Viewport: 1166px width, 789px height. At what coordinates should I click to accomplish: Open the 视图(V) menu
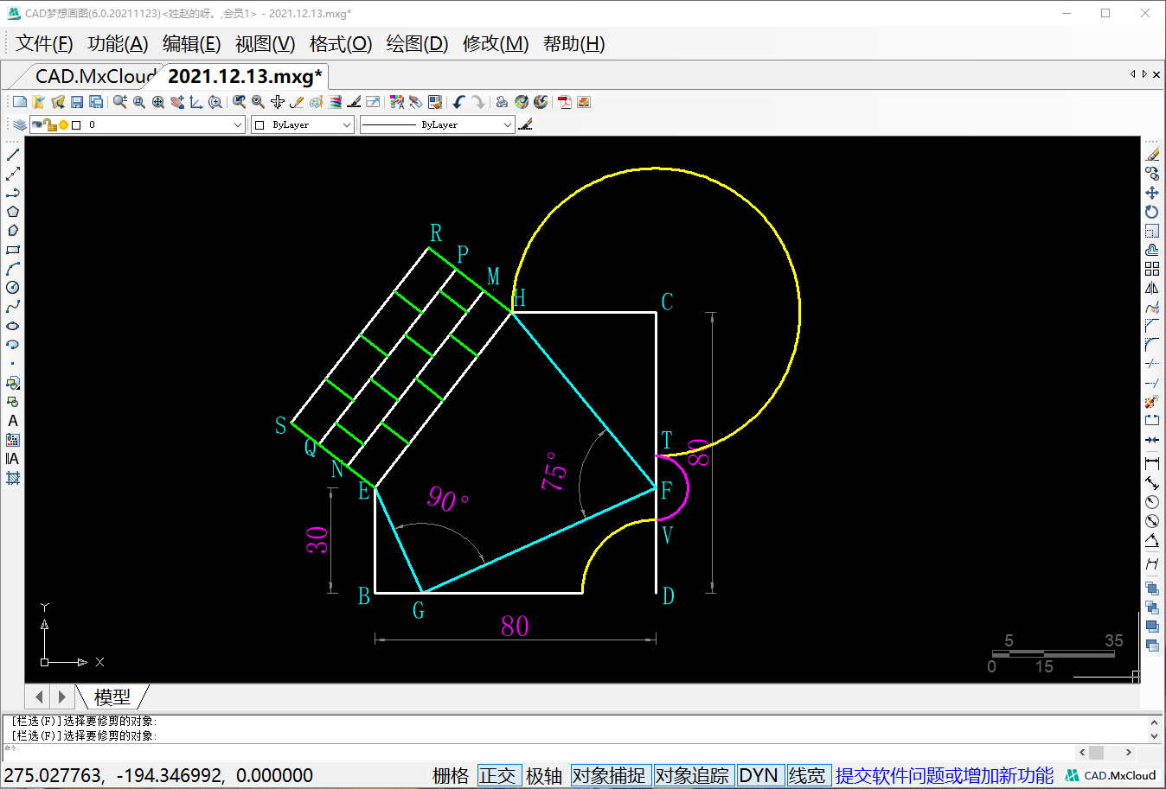click(265, 43)
